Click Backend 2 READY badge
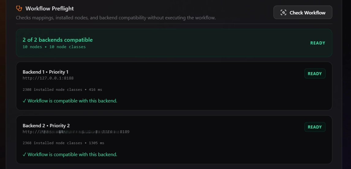Viewport: 351px width, 169px height. click(315, 127)
